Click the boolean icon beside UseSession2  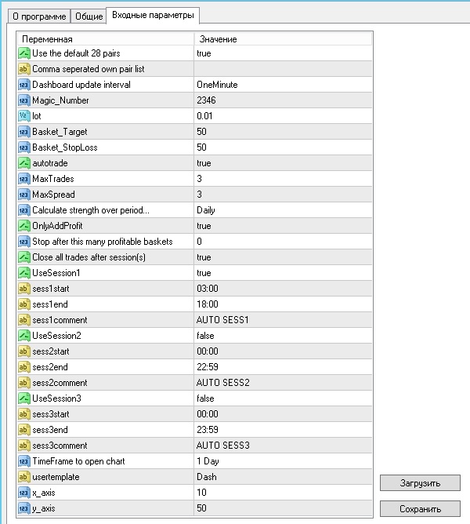point(24,336)
